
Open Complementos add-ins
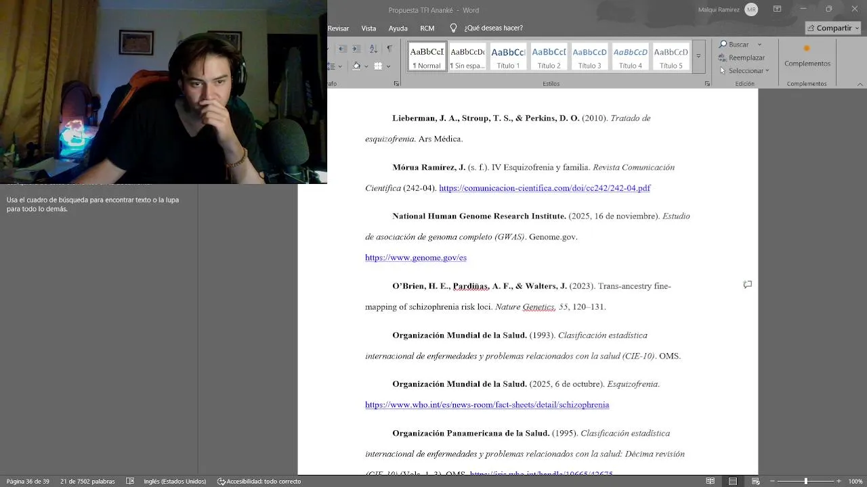click(x=807, y=56)
